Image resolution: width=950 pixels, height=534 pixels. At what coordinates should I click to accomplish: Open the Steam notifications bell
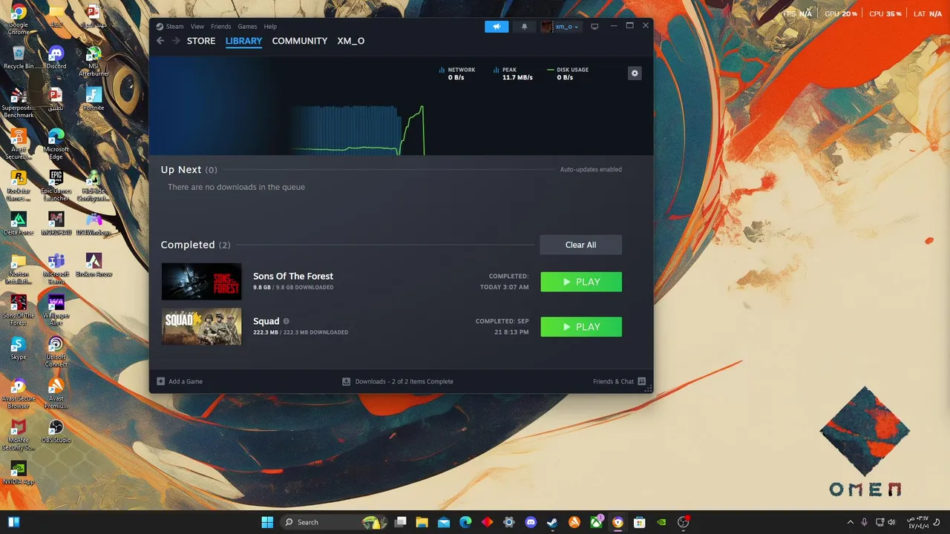pos(524,27)
